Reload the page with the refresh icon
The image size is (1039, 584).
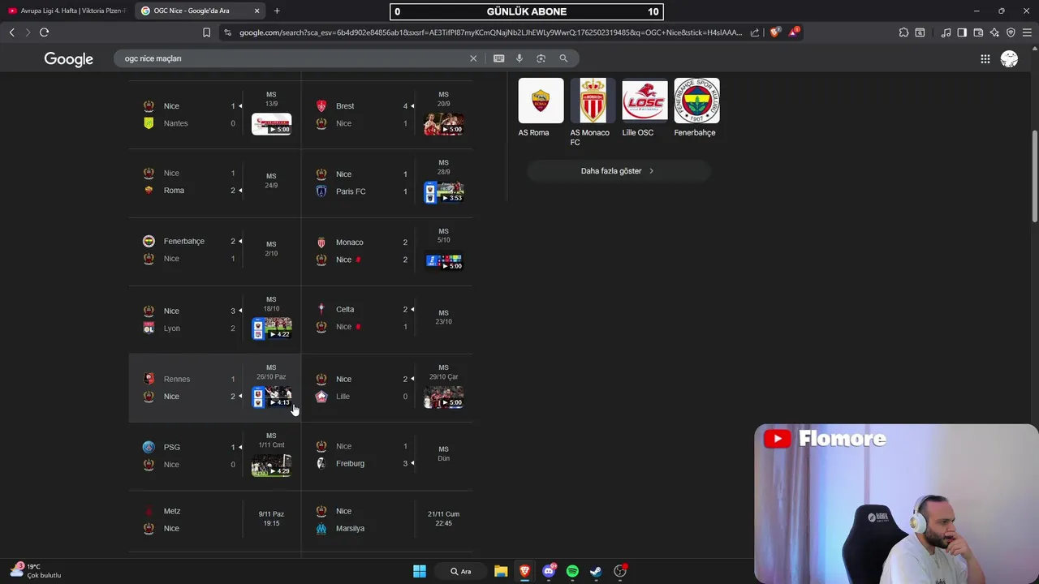(44, 32)
